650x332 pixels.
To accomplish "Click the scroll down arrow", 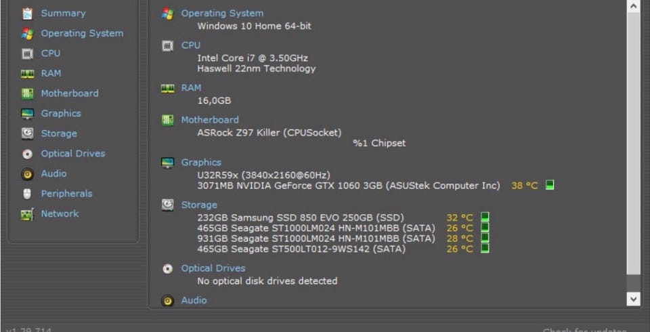I will pyautogui.click(x=634, y=298).
